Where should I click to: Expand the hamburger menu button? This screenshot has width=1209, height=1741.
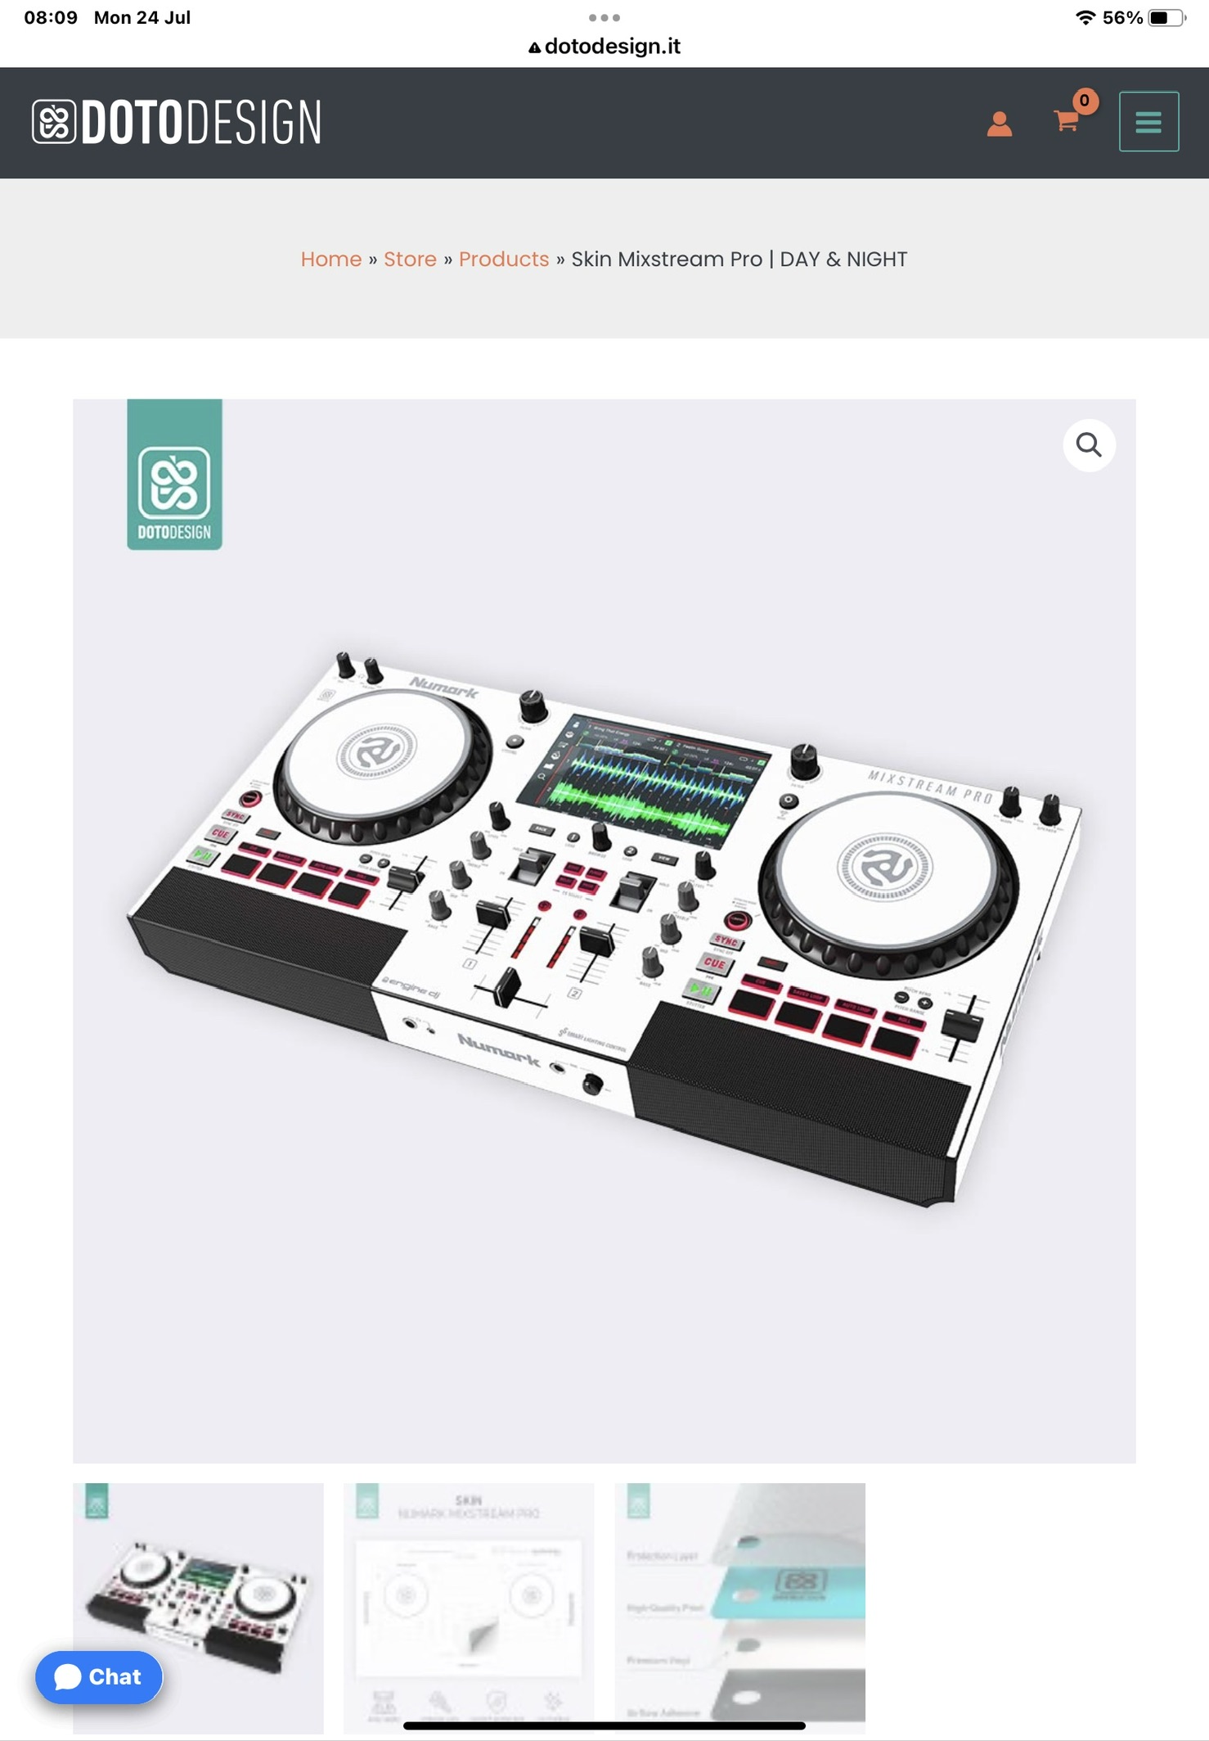[x=1148, y=121]
